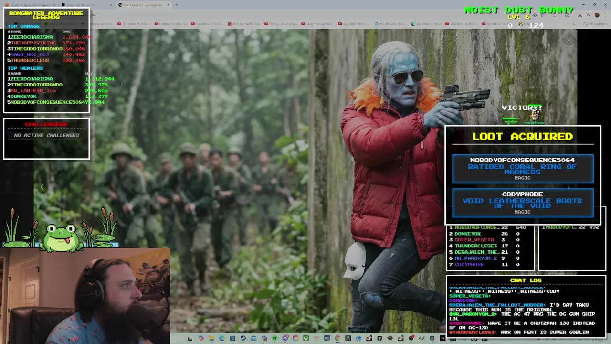Switch to the Flow - Dec 18 tab
Screen dimensions: 611x344
pyautogui.click(x=86, y=5)
